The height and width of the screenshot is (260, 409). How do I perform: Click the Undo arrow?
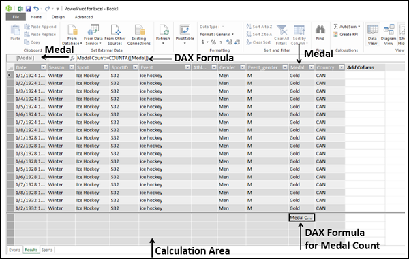tap(36, 9)
